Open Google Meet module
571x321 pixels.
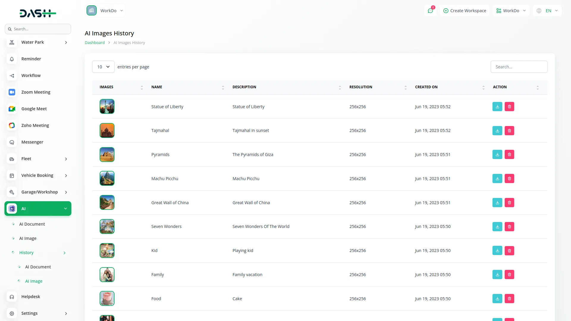(34, 109)
